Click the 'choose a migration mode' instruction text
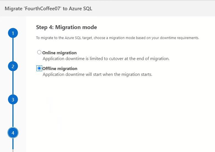This screenshot has width=215, height=152. click(117, 38)
